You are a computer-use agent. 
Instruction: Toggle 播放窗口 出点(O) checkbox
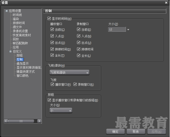[x=52, y=42]
